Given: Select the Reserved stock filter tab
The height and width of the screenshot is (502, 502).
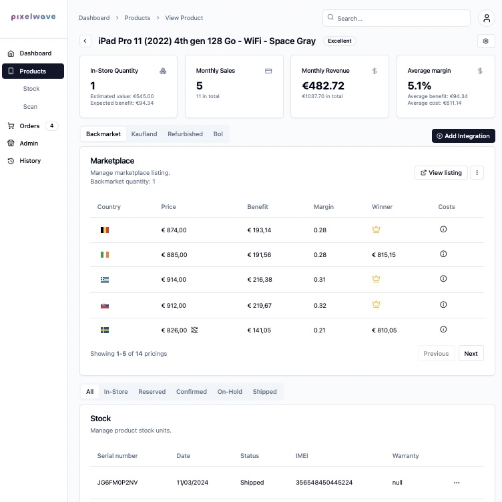Looking at the screenshot, I should point(152,392).
